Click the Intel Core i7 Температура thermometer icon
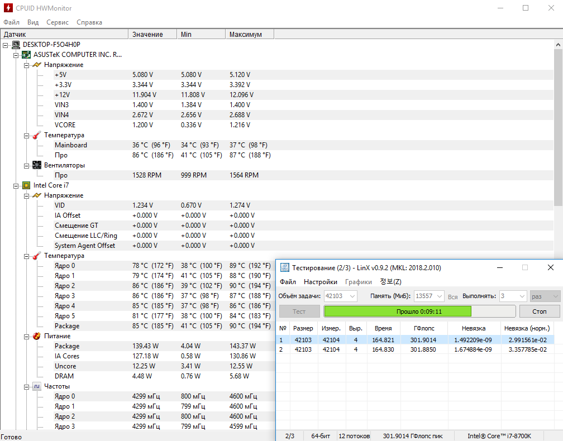 tap(37, 256)
